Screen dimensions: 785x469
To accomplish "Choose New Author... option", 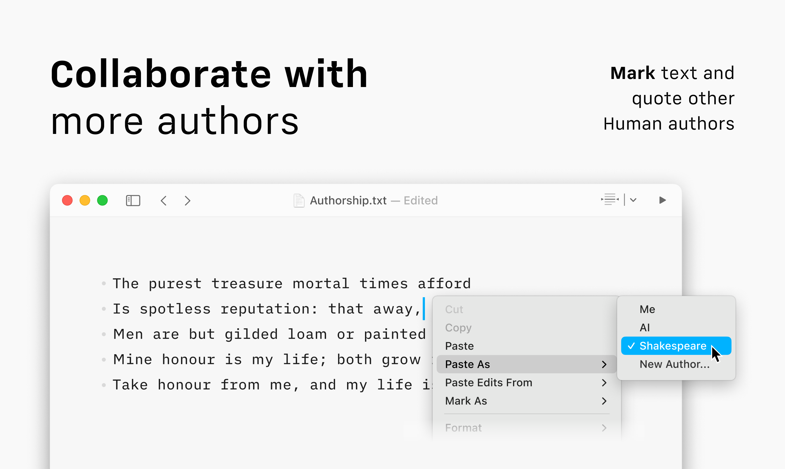I will tap(676, 364).
